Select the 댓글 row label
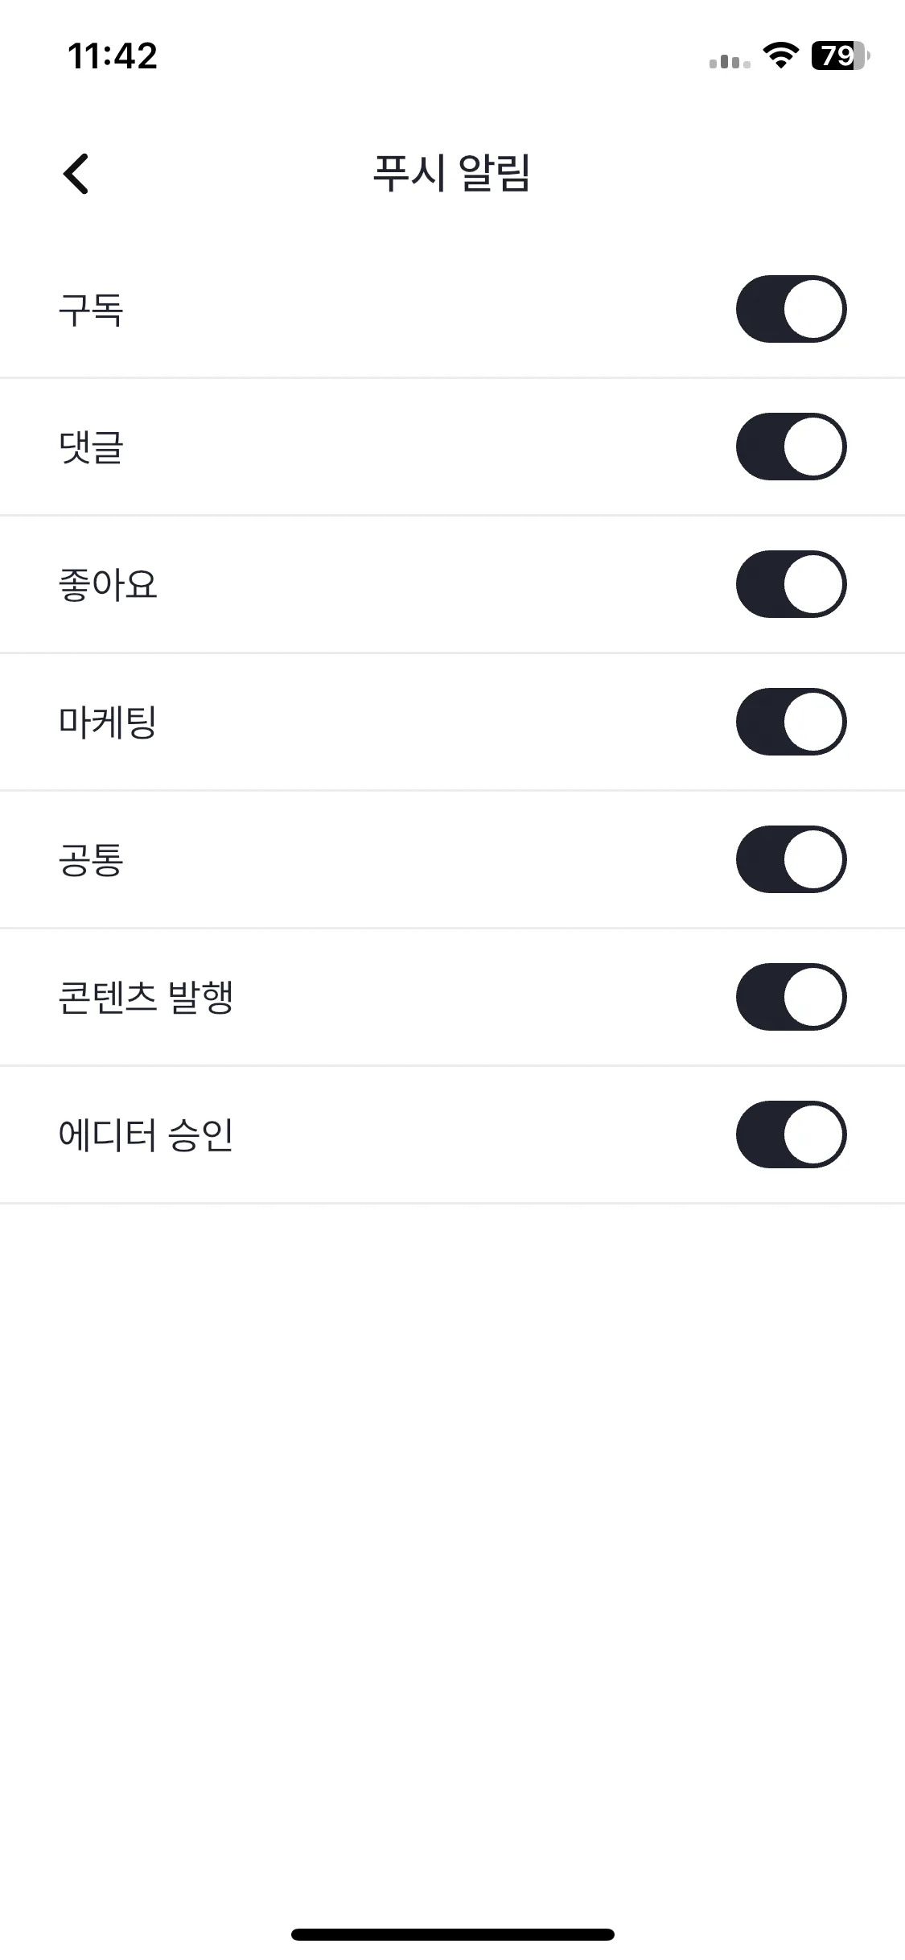Image resolution: width=905 pixels, height=1960 pixels. point(91,447)
